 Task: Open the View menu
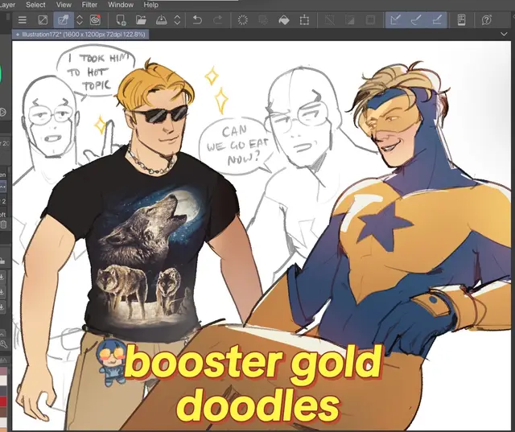(64, 5)
